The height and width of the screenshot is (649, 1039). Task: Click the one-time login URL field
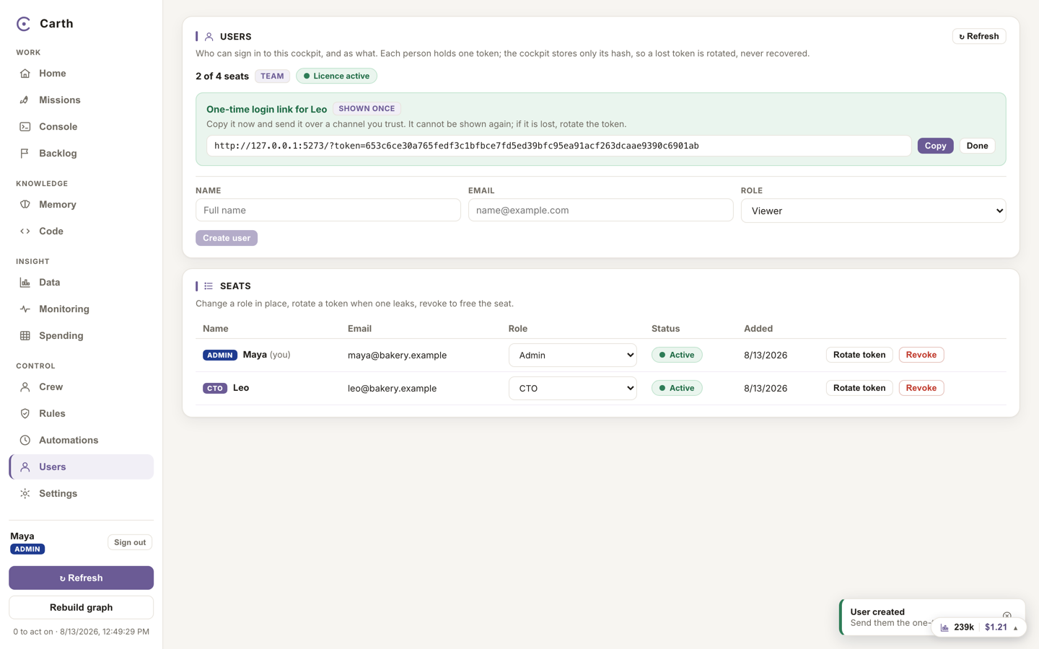[559, 146]
